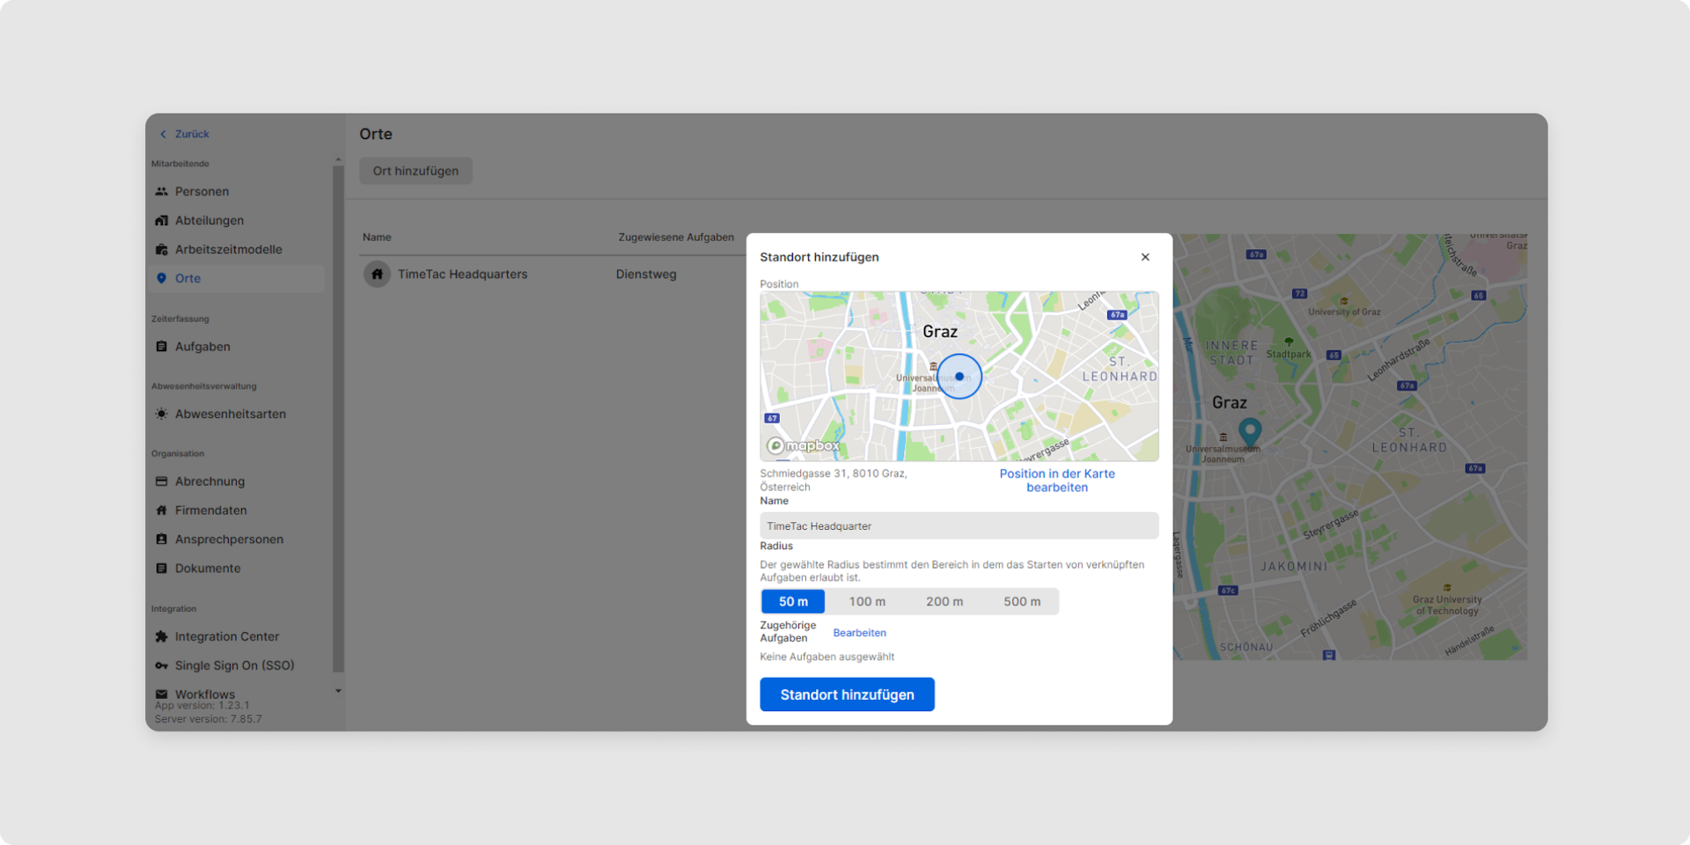Select the 500 m radius option
Viewport: 1690px width, 845px height.
[x=1022, y=601]
